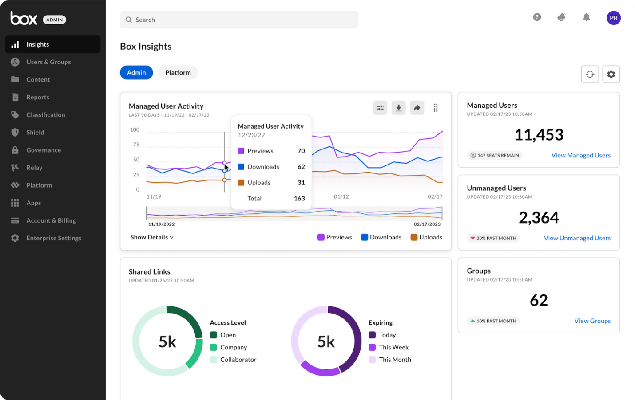
Task: Switch to the Platform tab
Action: tap(178, 73)
